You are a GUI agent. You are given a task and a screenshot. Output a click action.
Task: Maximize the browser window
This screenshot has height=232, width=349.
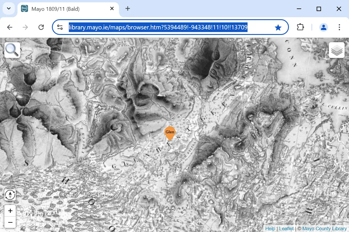point(319,9)
